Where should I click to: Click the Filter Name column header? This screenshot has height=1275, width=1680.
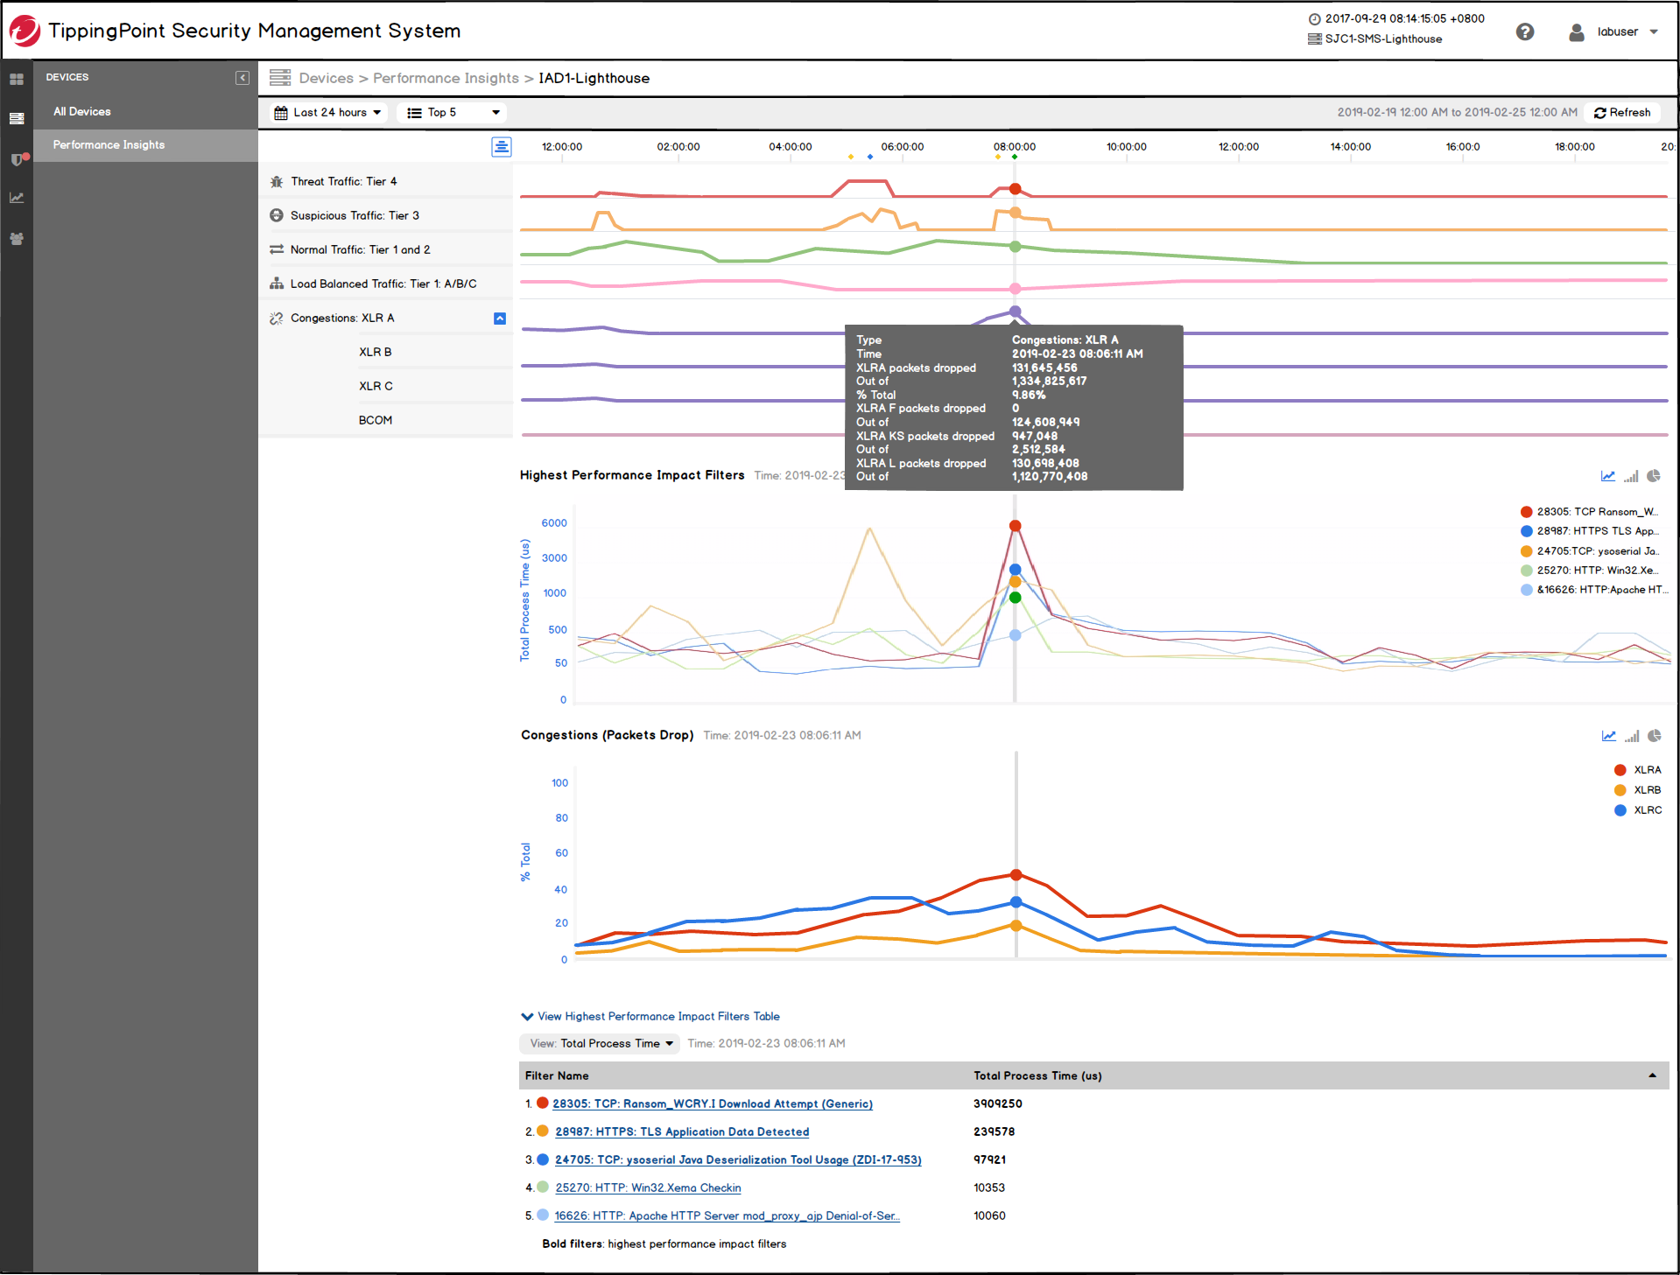click(557, 1076)
